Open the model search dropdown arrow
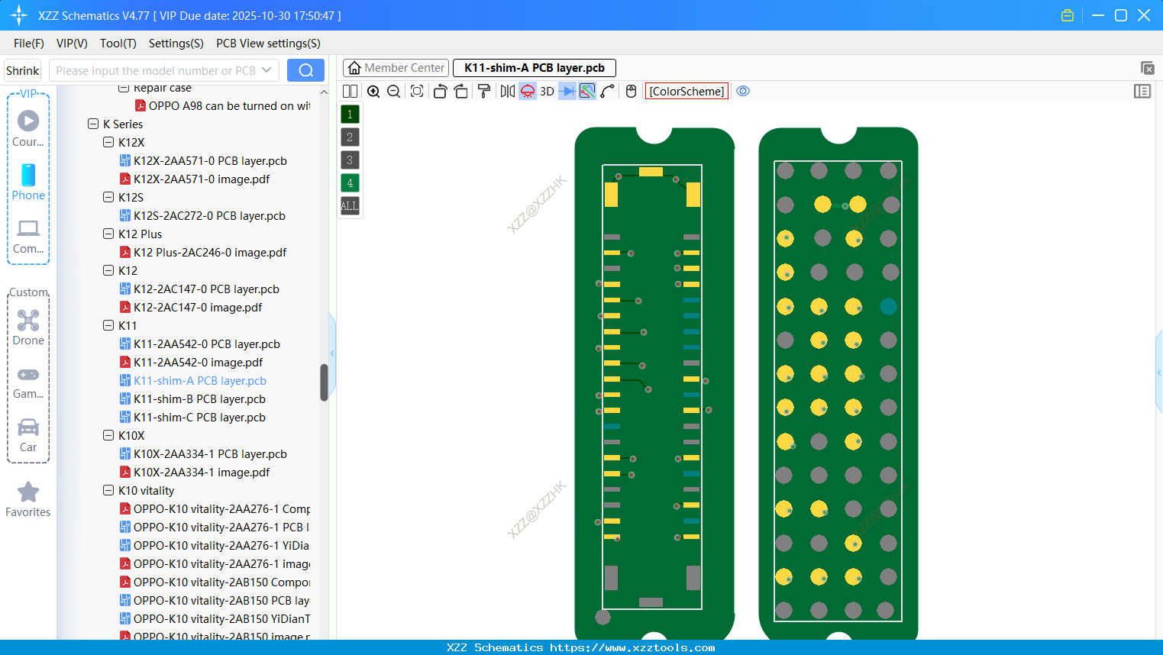 pos(268,69)
